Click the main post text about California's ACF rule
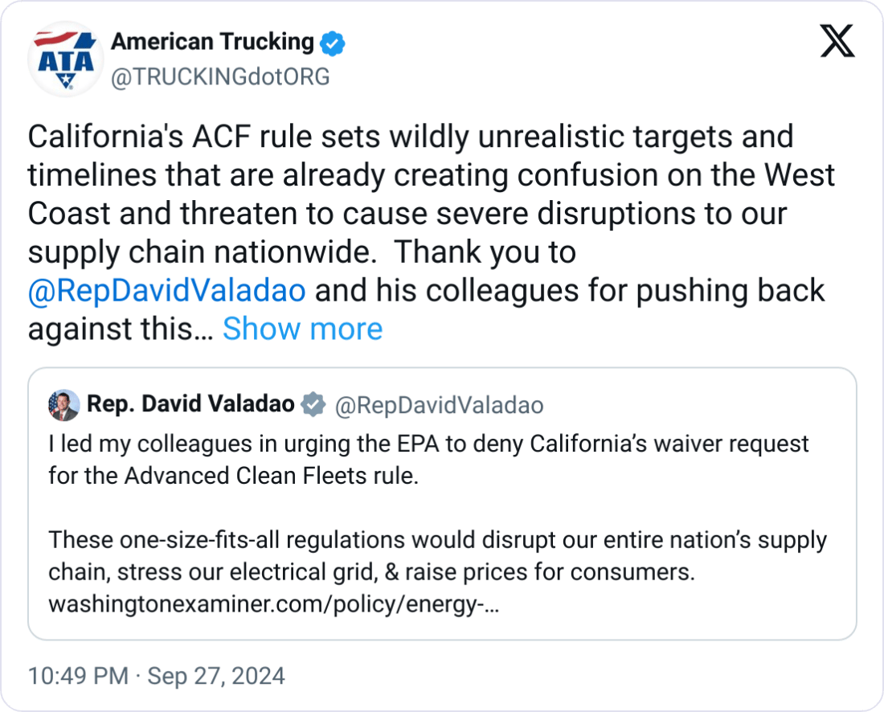The width and height of the screenshot is (884, 712). (410, 175)
